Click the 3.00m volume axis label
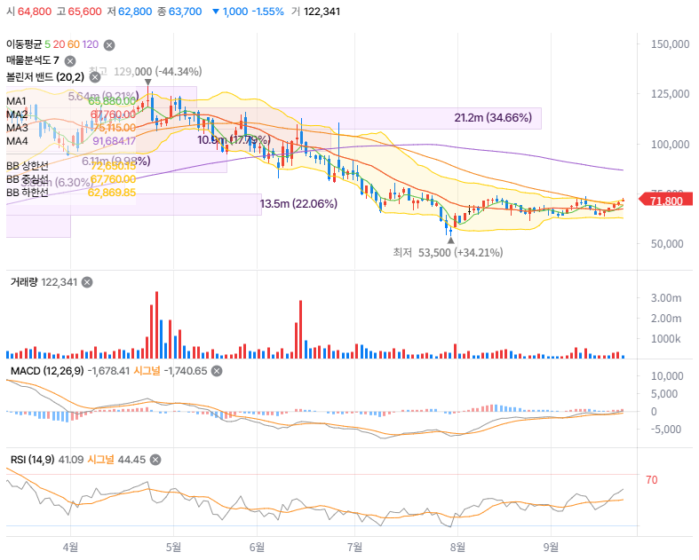This screenshot has width=699, height=560. [666, 297]
